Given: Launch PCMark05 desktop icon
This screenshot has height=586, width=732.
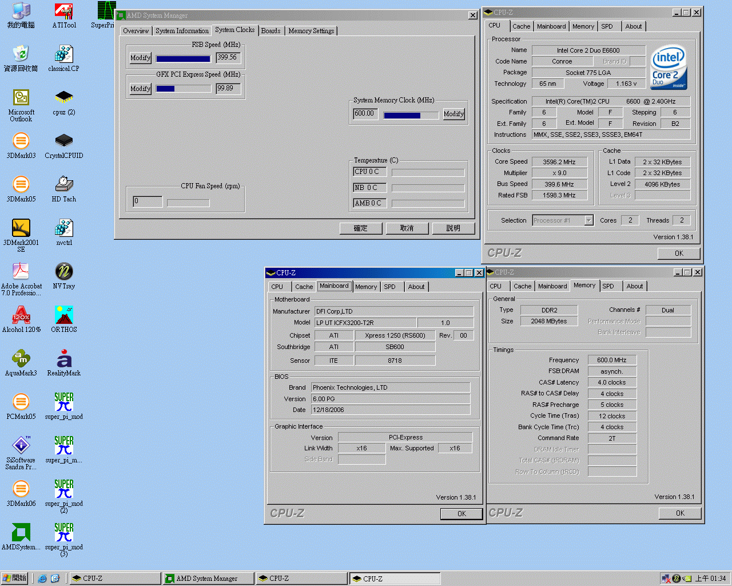Looking at the screenshot, I should pyautogui.click(x=21, y=407).
